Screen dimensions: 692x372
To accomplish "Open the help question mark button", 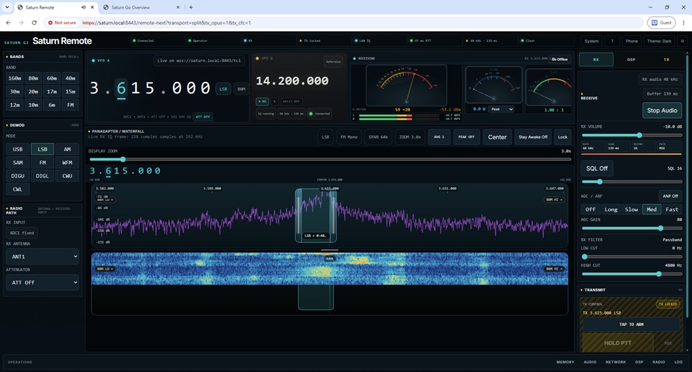I will pos(612,41).
